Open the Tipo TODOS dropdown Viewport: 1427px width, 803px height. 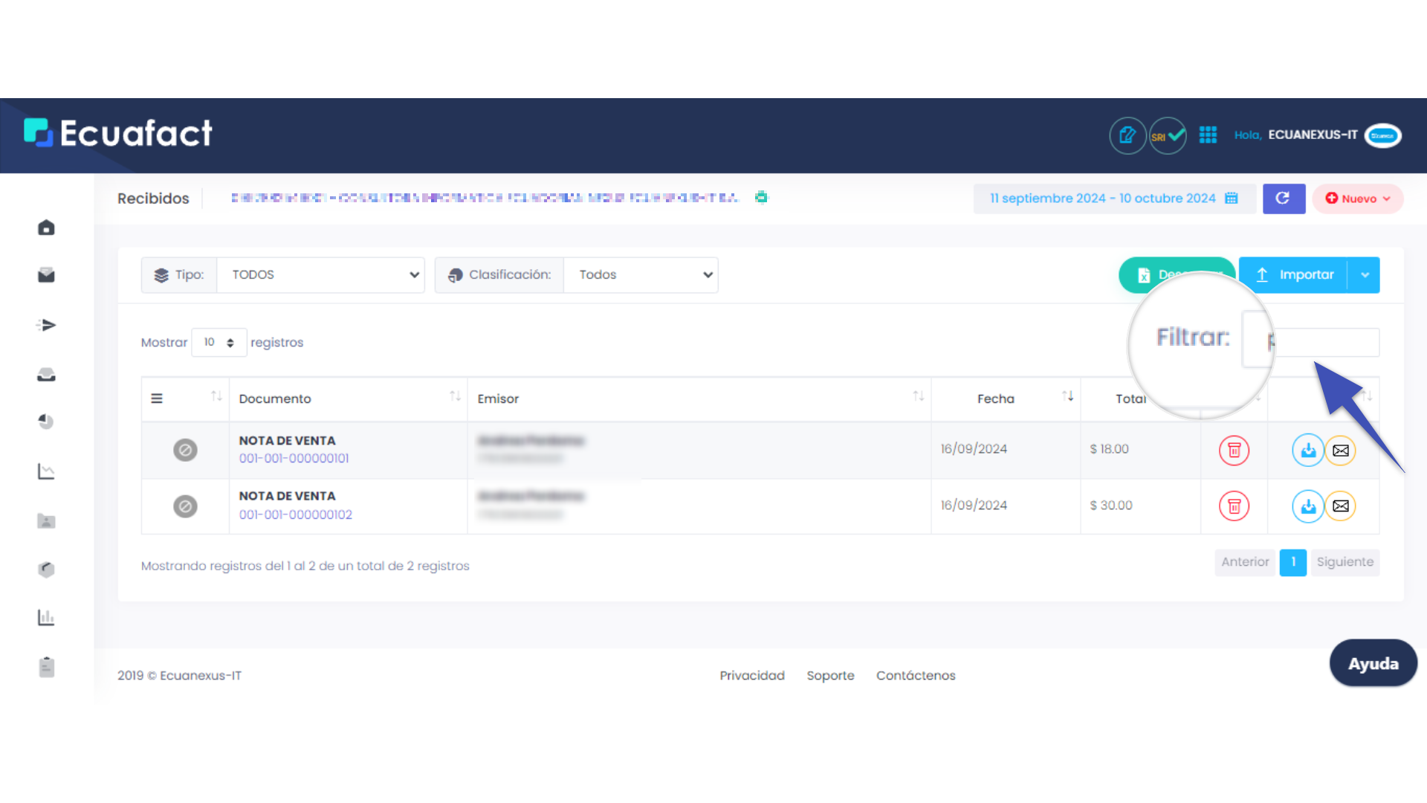coord(320,275)
